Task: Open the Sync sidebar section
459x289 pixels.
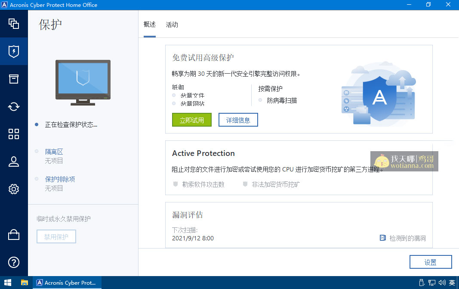Action: click(14, 106)
